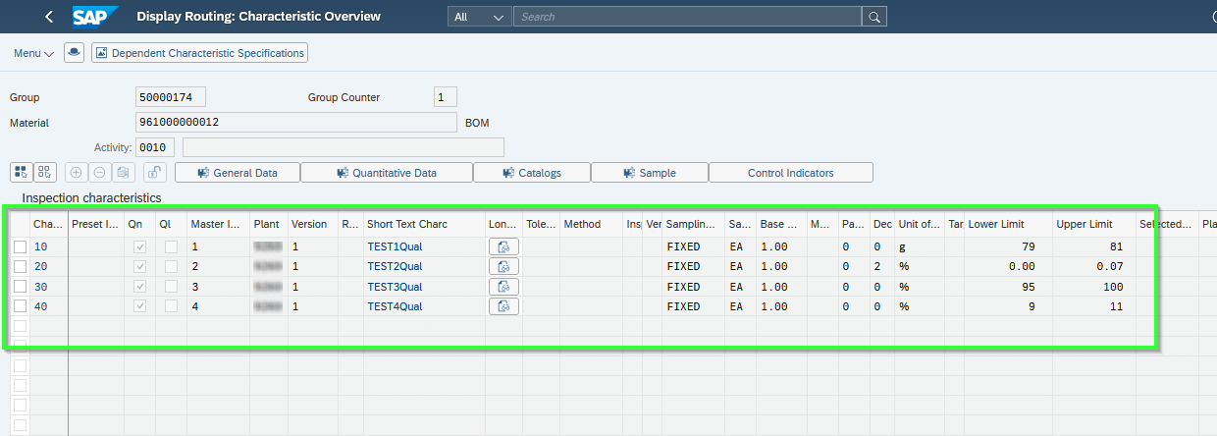Viewport: 1217px width, 436px height.
Task: Click the Deselect All icon above the table
Action: point(45,173)
